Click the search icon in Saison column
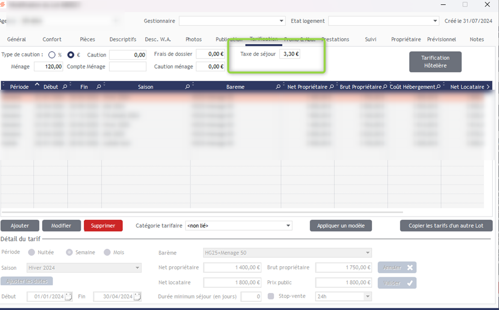This screenshot has height=310, width=499. pos(188,87)
